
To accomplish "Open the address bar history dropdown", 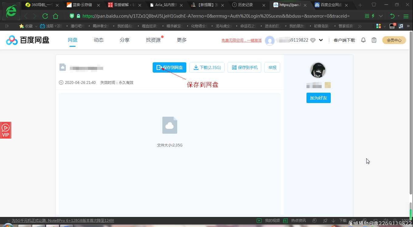I will click(x=381, y=16).
